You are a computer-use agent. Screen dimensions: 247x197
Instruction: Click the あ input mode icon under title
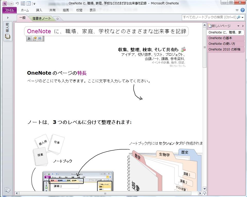tap(29, 39)
